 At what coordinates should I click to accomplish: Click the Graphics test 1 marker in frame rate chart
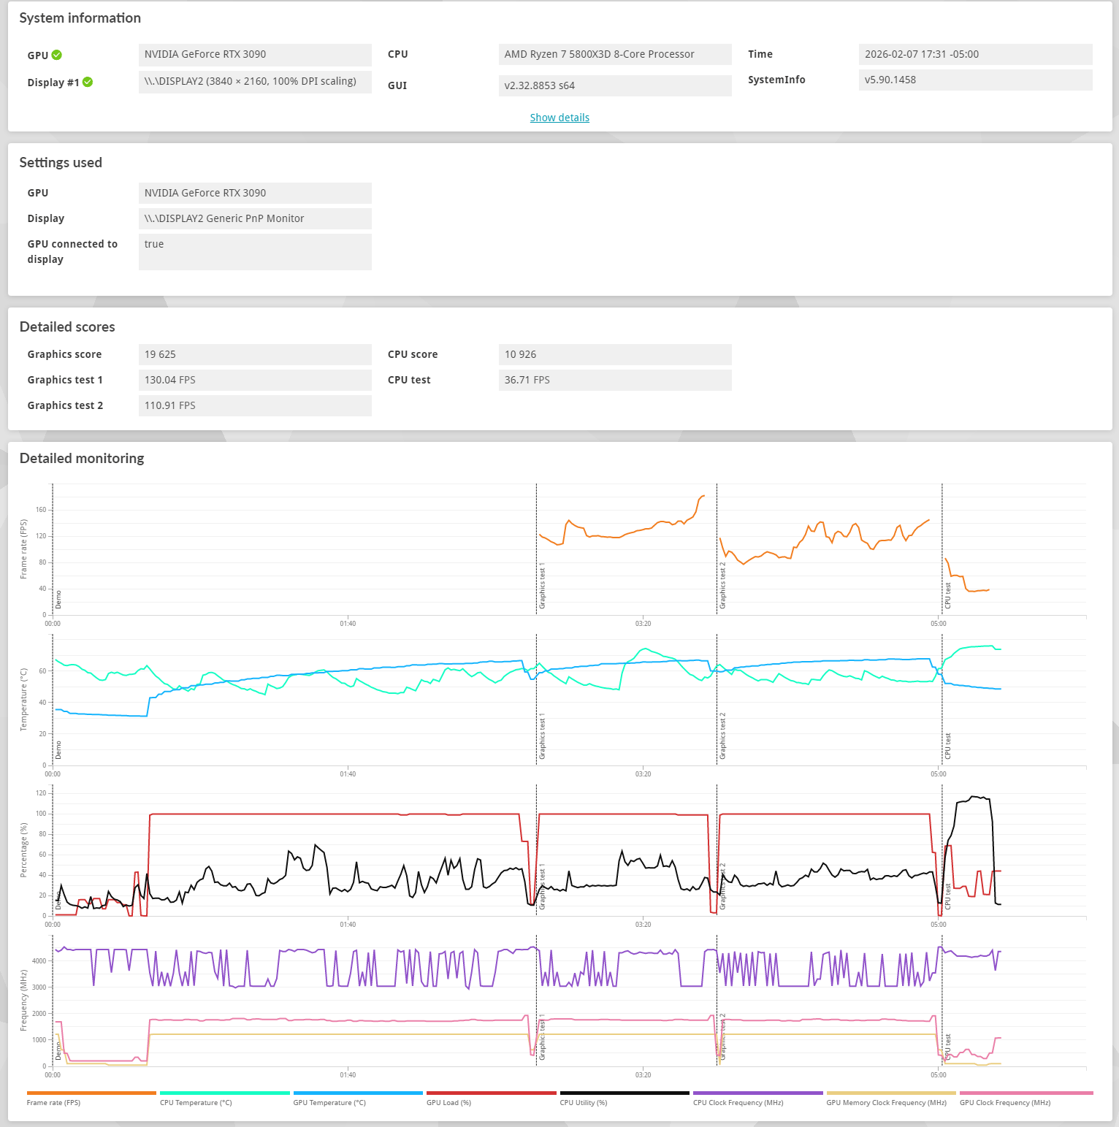tap(542, 586)
